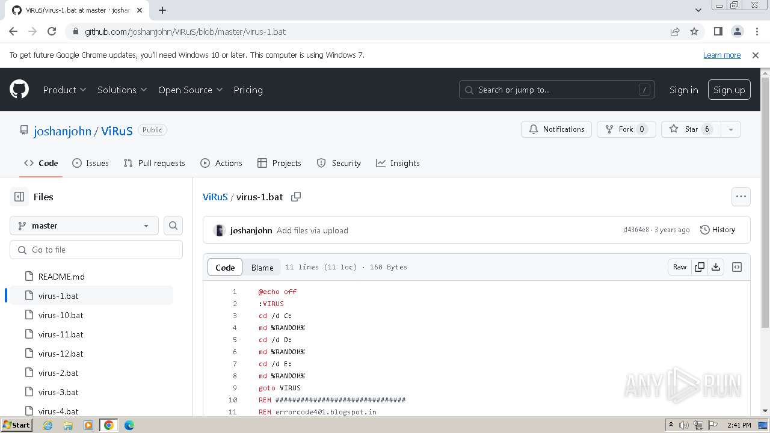
Task: View site information lock icon
Action: (75, 31)
